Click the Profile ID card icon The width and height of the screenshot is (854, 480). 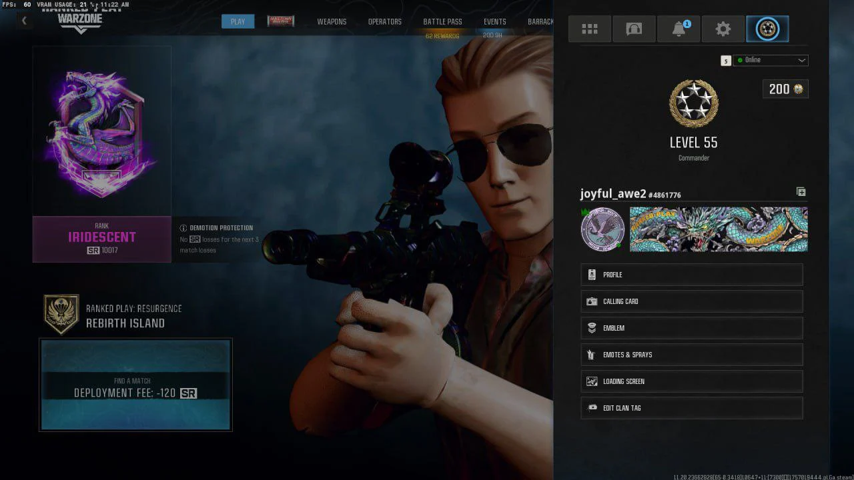point(592,275)
